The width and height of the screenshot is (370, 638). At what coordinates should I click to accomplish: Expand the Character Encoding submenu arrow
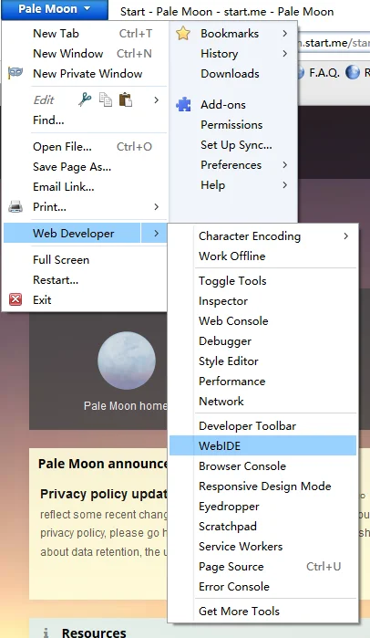click(346, 236)
